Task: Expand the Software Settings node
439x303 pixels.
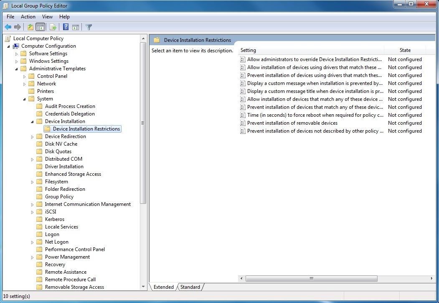Action: [16, 54]
